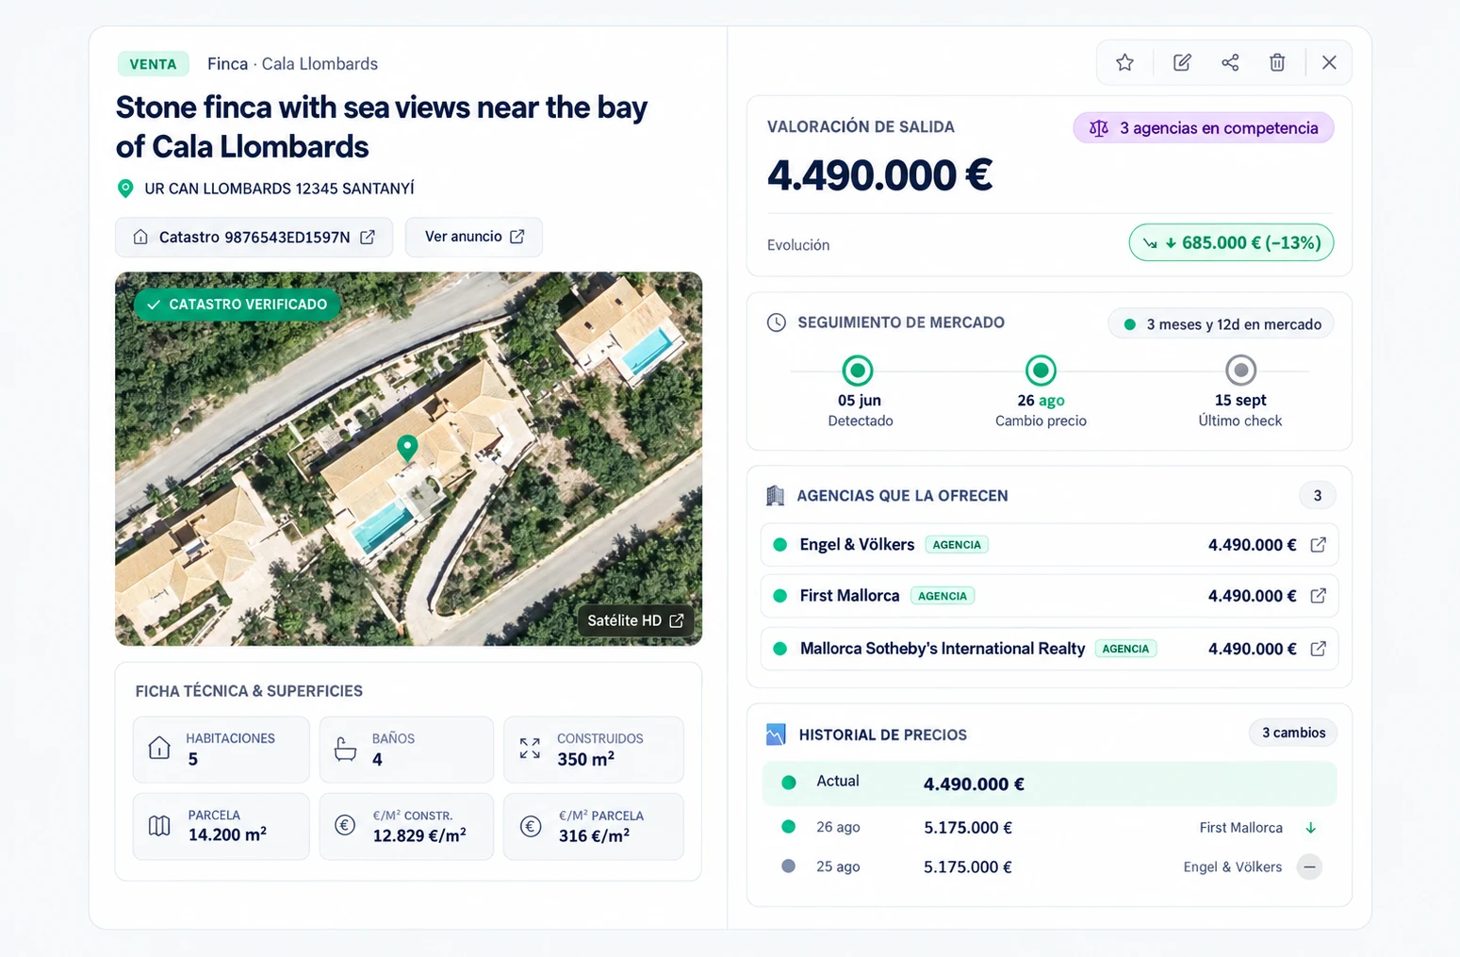The width and height of the screenshot is (1460, 957).
Task: Click the Actual 4.490.000 € history row
Action: [1049, 784]
